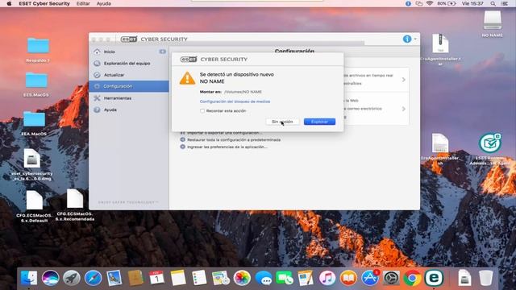Image resolution: width=516 pixels, height=290 pixels.
Task: Open Launchpad from the Dock
Action: click(72, 278)
